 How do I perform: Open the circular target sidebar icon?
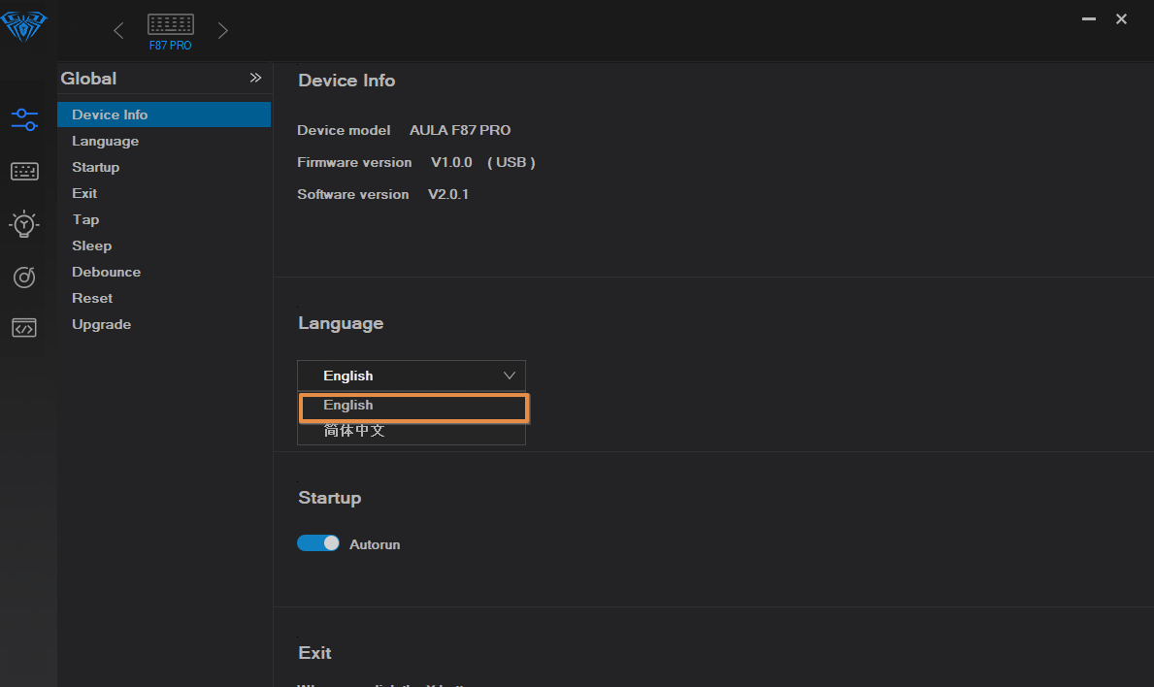pos(24,277)
